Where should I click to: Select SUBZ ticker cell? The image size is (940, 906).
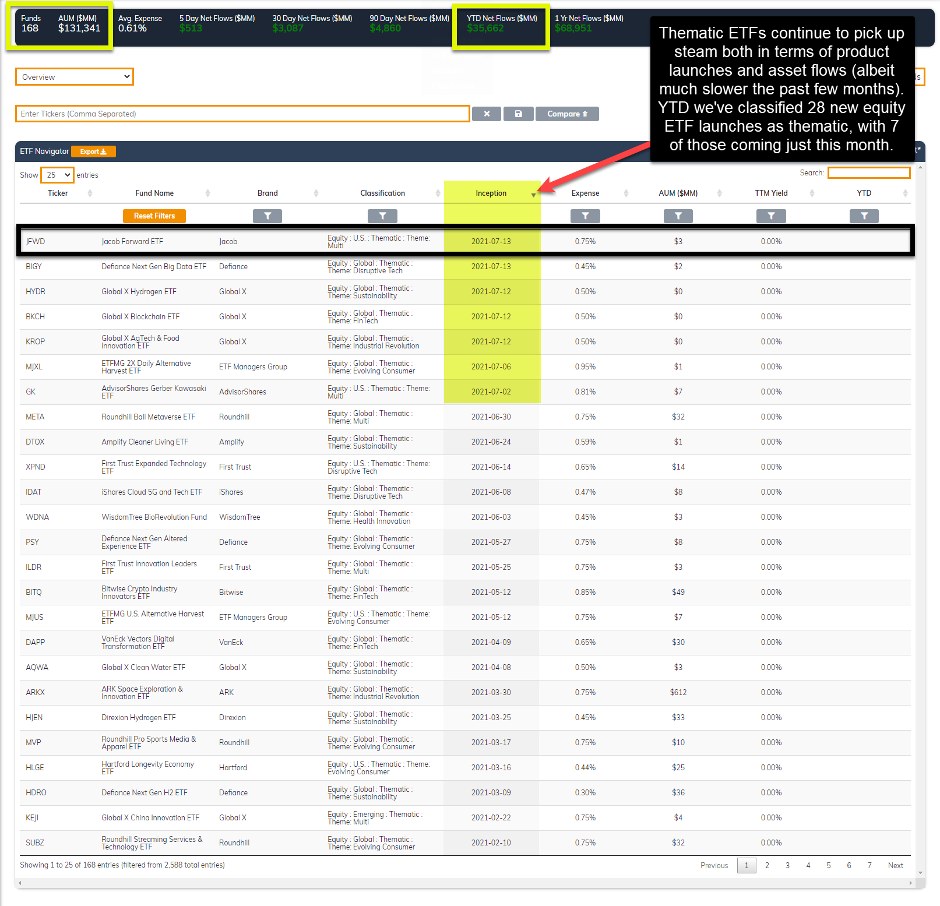(35, 843)
